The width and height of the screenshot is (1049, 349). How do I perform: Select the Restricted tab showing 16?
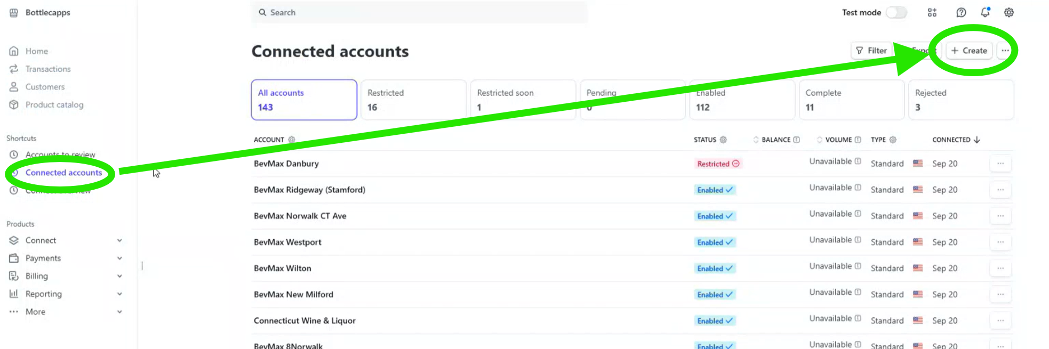coord(413,100)
